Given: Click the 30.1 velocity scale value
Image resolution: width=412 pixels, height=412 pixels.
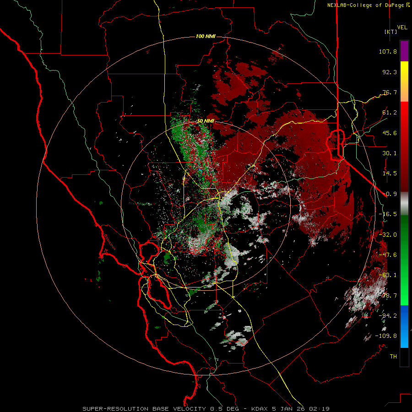Looking at the screenshot, I should coord(390,153).
